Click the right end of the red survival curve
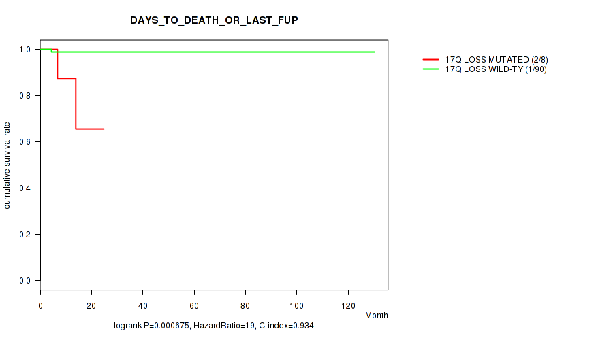Viewport: 613px width, 340px height. 104,129
